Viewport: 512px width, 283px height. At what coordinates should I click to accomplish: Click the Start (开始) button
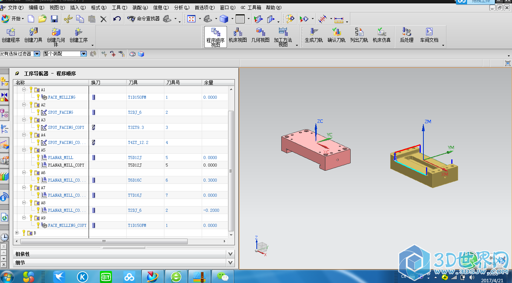tap(12, 18)
